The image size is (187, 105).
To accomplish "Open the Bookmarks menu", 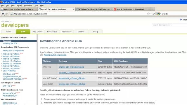I will coord(28,6).
